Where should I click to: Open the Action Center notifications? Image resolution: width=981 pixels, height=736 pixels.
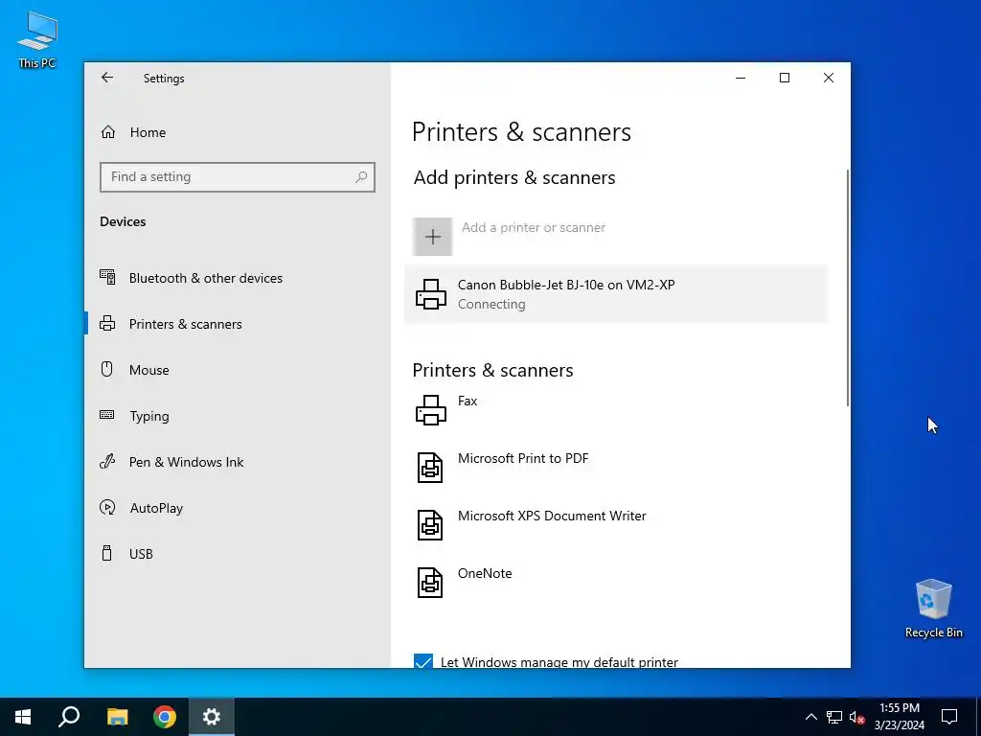(949, 717)
